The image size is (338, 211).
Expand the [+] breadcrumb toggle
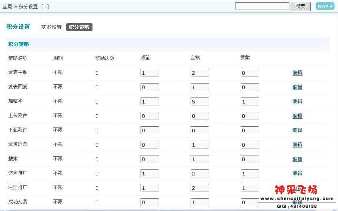(x=45, y=7)
